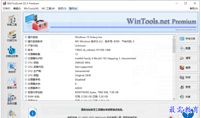Select the RAM 状态: row label
The image size is (201, 118).
[x=34, y=97]
